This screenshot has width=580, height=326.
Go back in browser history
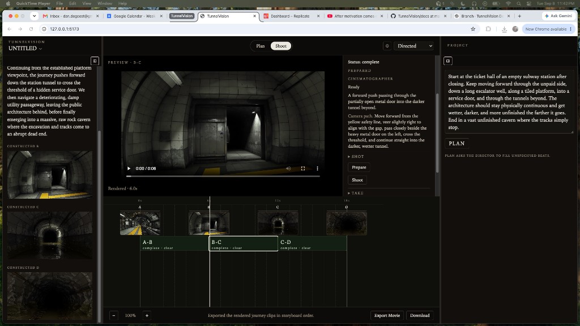pyautogui.click(x=10, y=29)
